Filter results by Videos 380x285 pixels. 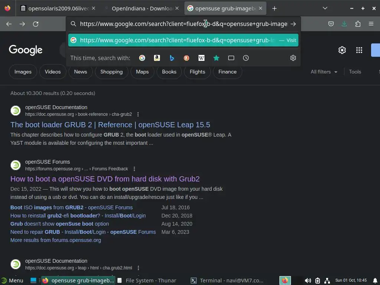[53, 72]
